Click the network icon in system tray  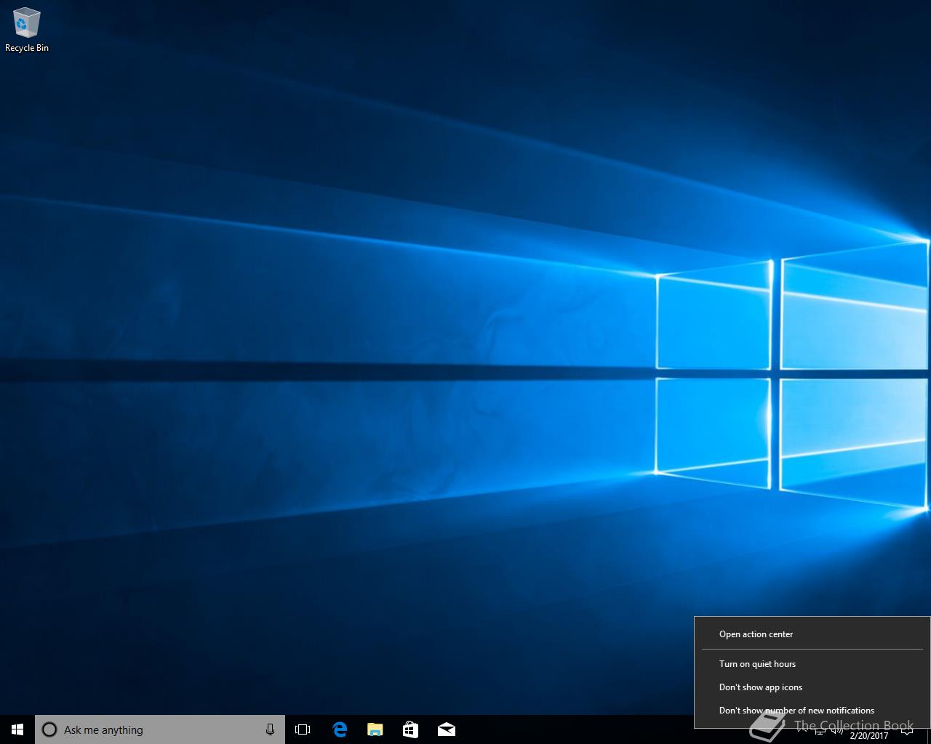coord(819,732)
